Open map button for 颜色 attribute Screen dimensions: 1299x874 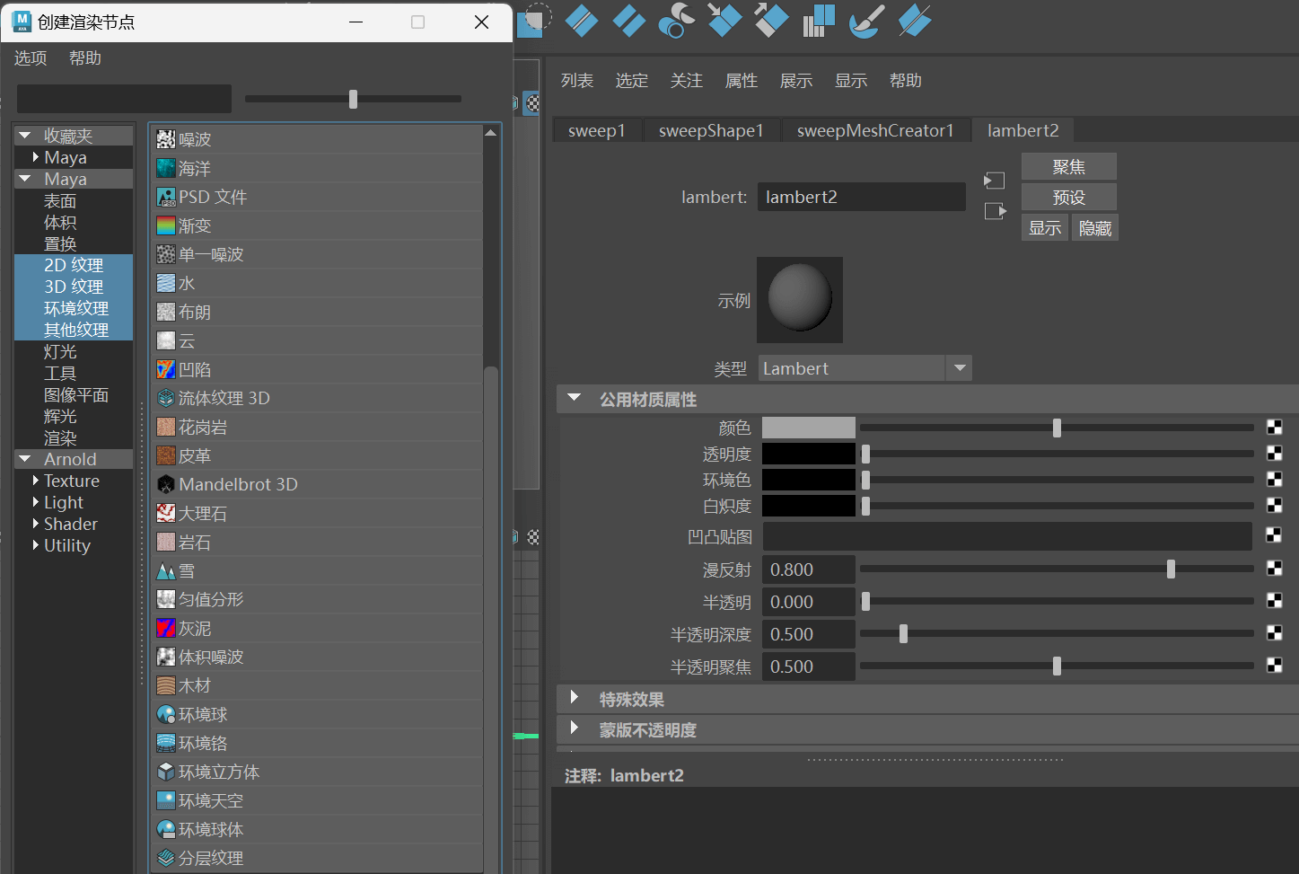pyautogui.click(x=1274, y=427)
